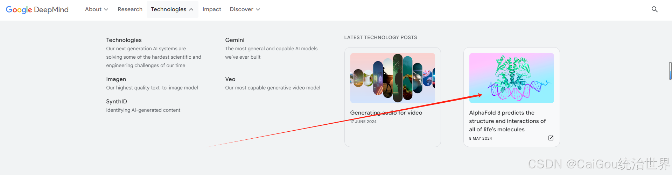Open the Imagen text-to-image link
Screen dimensions: 672x175
pyautogui.click(x=116, y=79)
